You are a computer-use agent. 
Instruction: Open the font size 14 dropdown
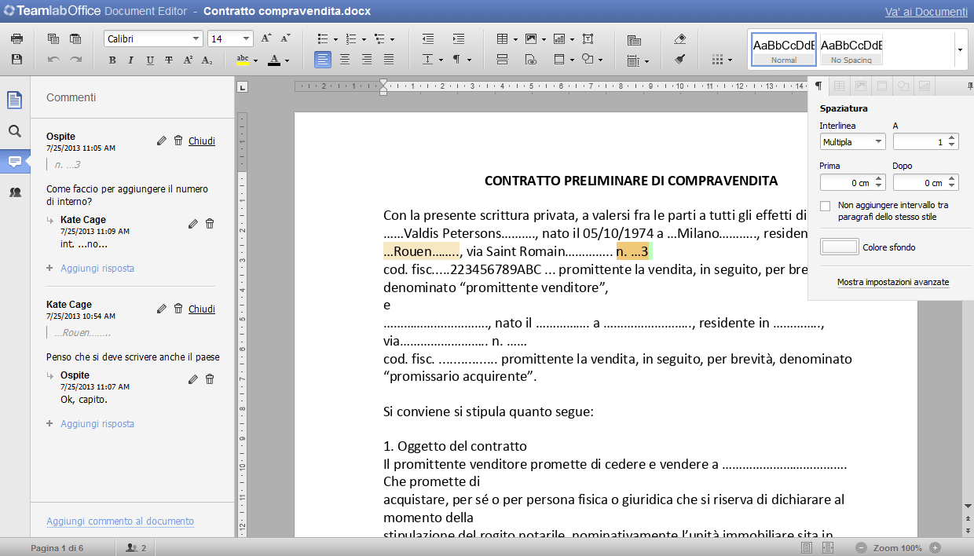[x=247, y=38]
